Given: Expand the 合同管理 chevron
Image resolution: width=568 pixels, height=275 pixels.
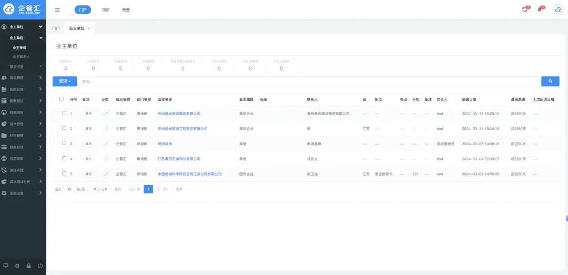Looking at the screenshot, I should coord(40,89).
